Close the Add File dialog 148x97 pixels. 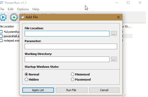[x=118, y=17]
